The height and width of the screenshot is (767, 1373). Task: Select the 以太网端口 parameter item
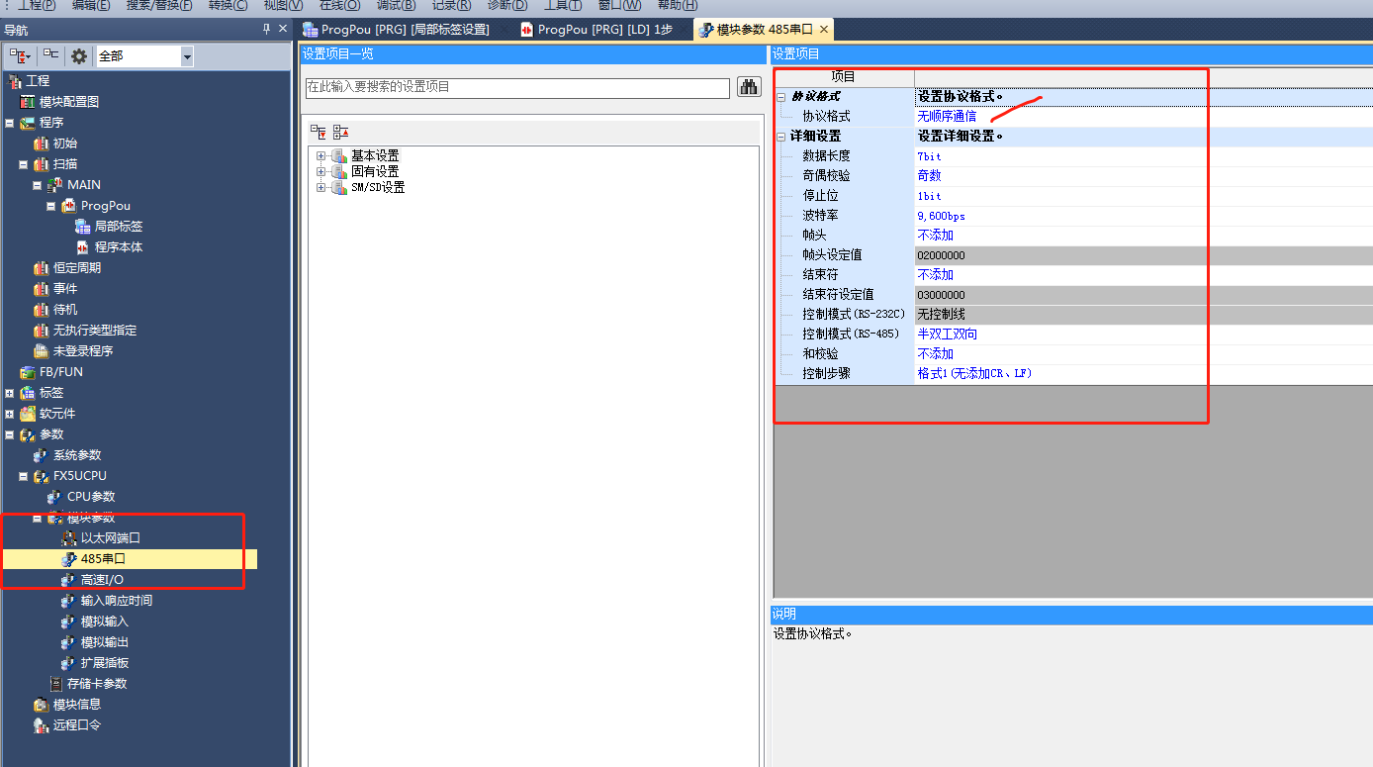pos(110,538)
